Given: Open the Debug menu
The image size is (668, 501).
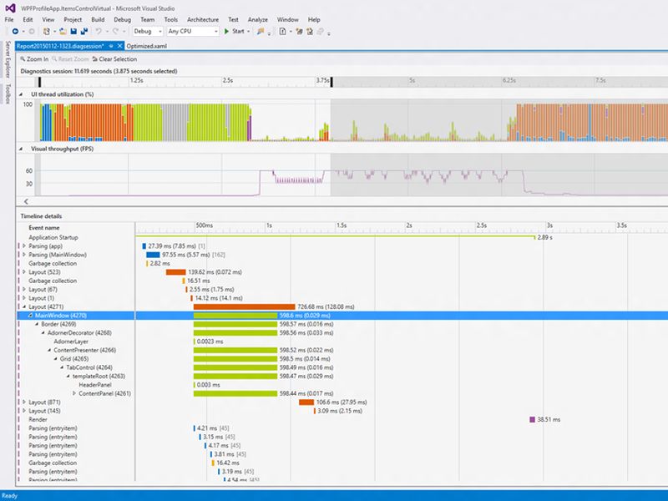Looking at the screenshot, I should click(x=122, y=19).
